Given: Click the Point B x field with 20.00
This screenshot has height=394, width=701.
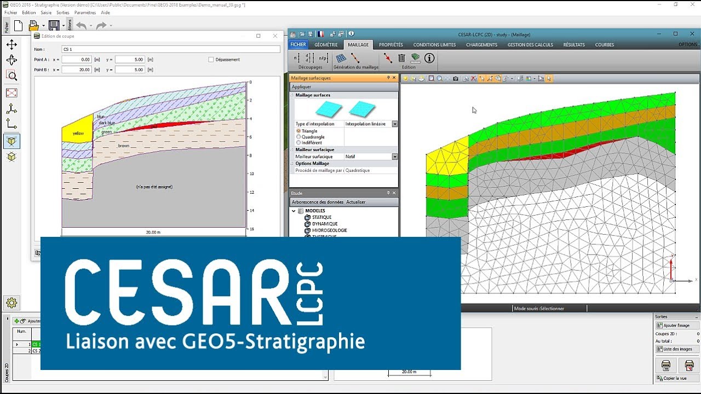Looking at the screenshot, I should [77, 70].
